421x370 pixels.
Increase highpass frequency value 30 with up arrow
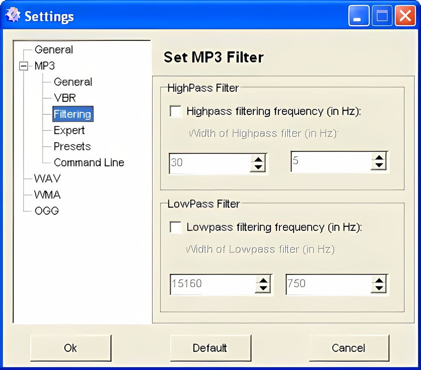(258, 159)
